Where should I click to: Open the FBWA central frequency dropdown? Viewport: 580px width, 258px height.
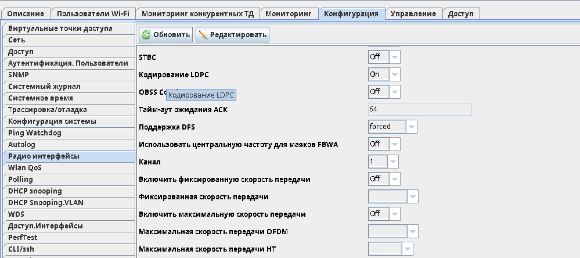click(395, 144)
